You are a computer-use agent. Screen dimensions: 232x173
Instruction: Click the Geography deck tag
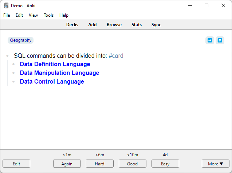21,40
